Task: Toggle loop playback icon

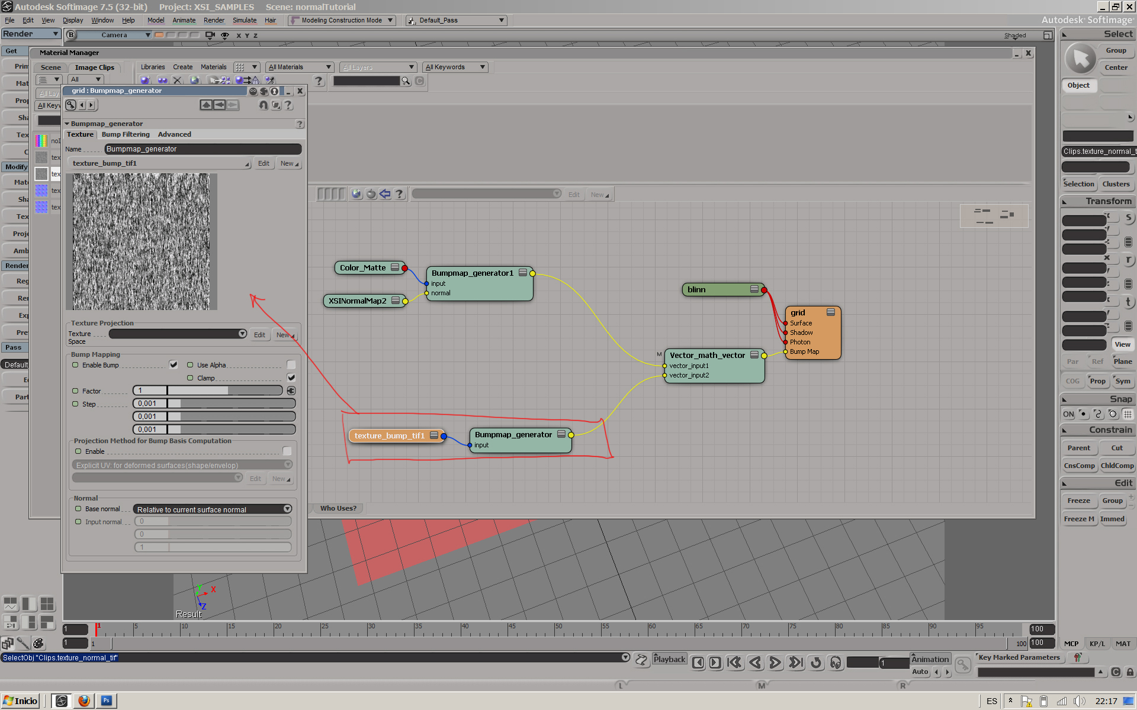Action: (816, 663)
